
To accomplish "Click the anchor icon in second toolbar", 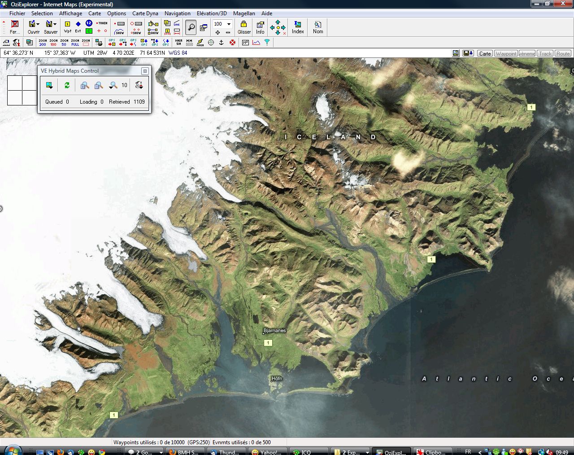I will pos(221,43).
